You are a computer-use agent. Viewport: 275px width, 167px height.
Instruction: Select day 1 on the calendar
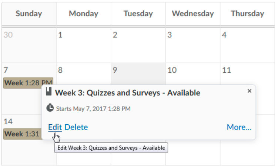point(84,45)
